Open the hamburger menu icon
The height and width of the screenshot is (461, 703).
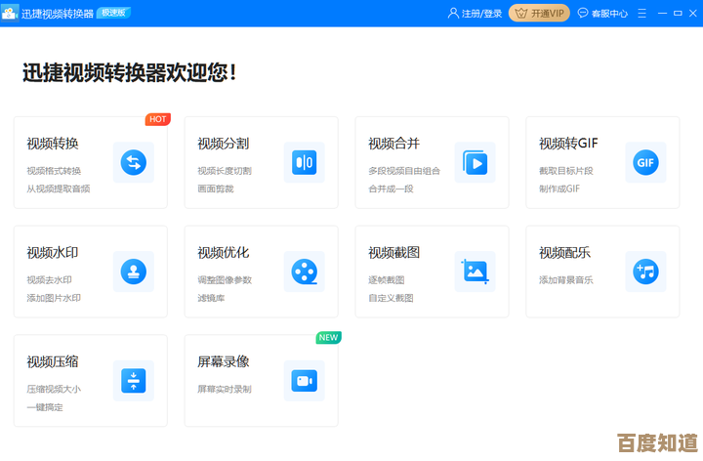click(x=642, y=14)
